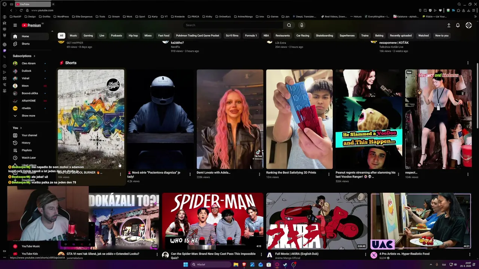Screen dimensions: 479x269
Task: Open the Design bookmarks folder
Action: (x=30, y=16)
